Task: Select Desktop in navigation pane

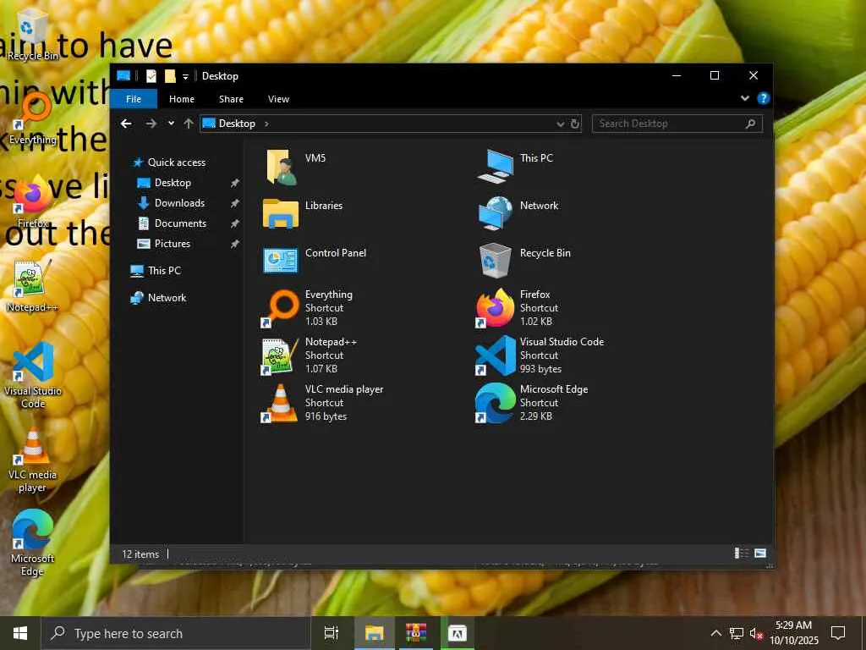Action: 165,183
